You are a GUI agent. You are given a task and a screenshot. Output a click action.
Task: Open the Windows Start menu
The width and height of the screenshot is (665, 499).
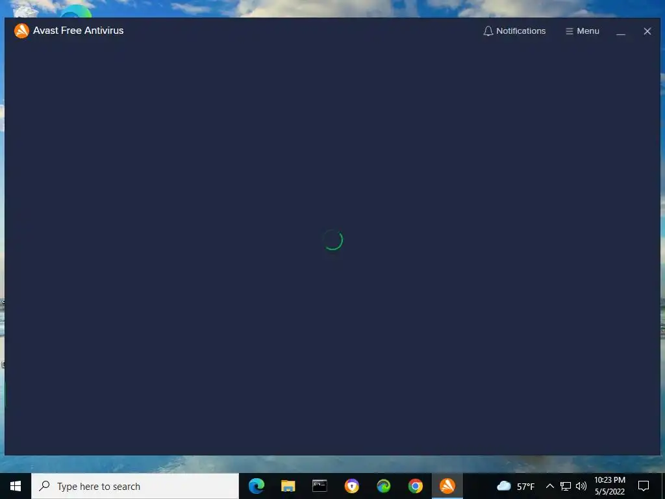[x=16, y=486]
